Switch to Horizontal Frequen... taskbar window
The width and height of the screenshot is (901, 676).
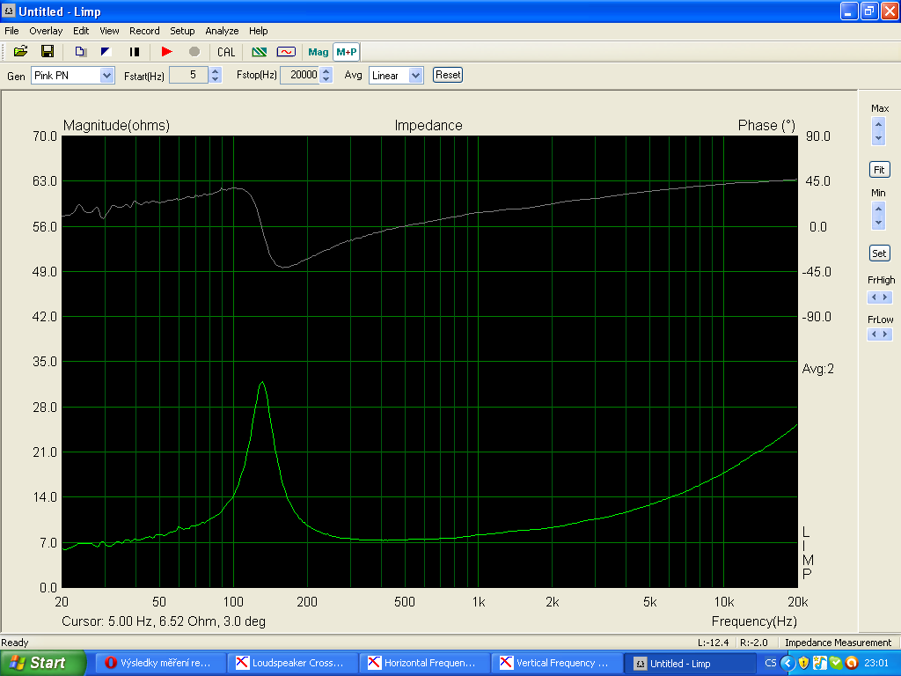coord(425,664)
